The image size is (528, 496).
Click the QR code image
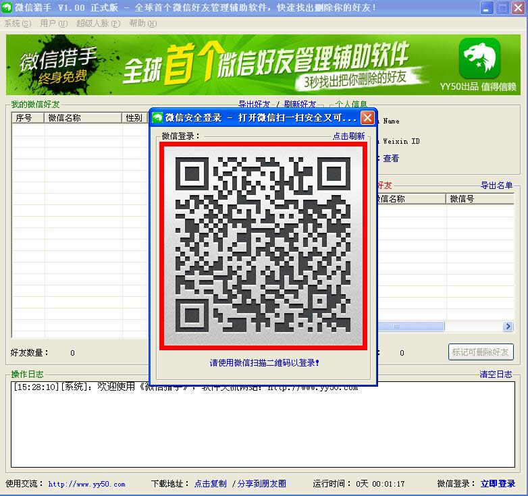coord(263,246)
